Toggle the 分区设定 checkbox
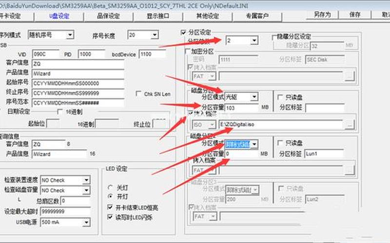The image size is (390, 243). [x=183, y=33]
